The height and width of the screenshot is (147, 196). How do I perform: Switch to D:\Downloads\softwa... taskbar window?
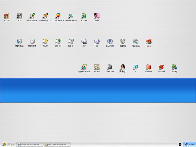coord(57,144)
